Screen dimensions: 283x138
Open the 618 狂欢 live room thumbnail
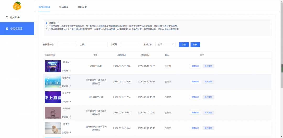(53, 66)
